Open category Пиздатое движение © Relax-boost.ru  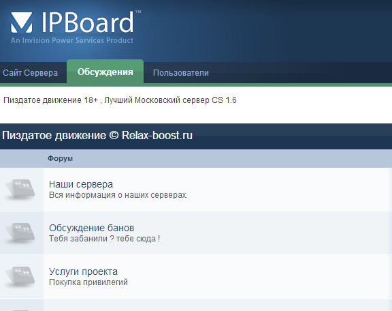[97, 136]
